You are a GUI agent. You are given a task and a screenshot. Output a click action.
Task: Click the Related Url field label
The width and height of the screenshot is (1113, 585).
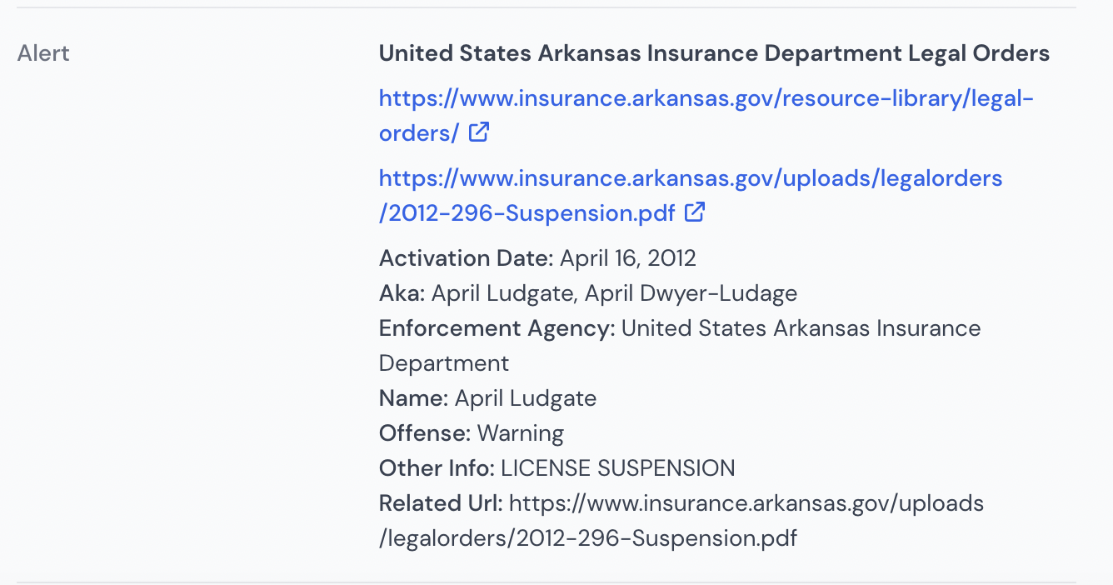tap(442, 503)
